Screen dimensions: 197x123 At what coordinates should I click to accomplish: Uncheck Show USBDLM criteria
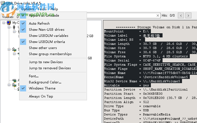(53, 42)
